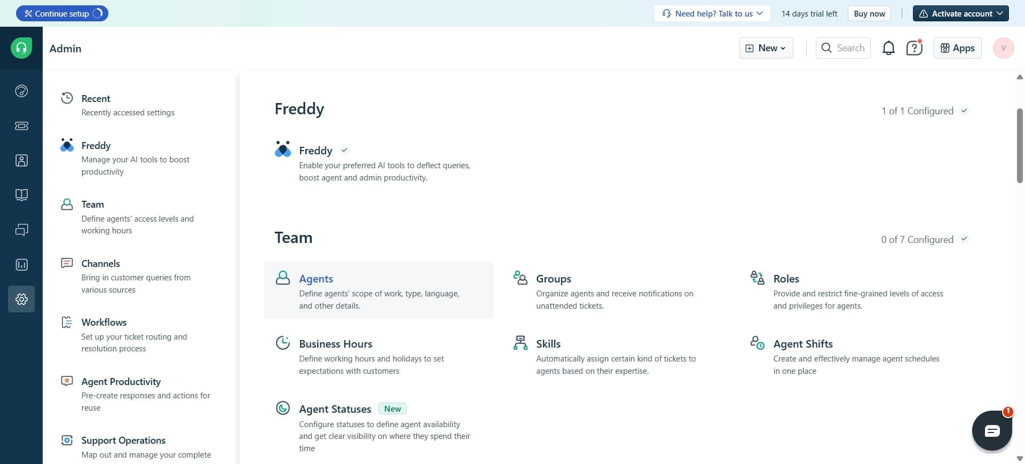Screen dimensions: 1025x464
Task: Expand the New dropdown button
Action: 766,48
